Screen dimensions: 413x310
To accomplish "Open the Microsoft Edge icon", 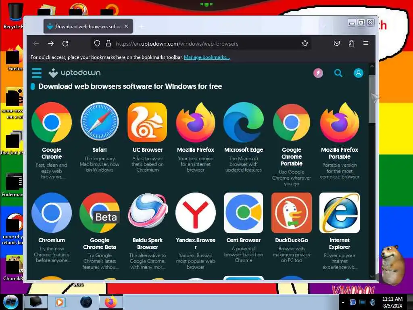I will point(244,122).
